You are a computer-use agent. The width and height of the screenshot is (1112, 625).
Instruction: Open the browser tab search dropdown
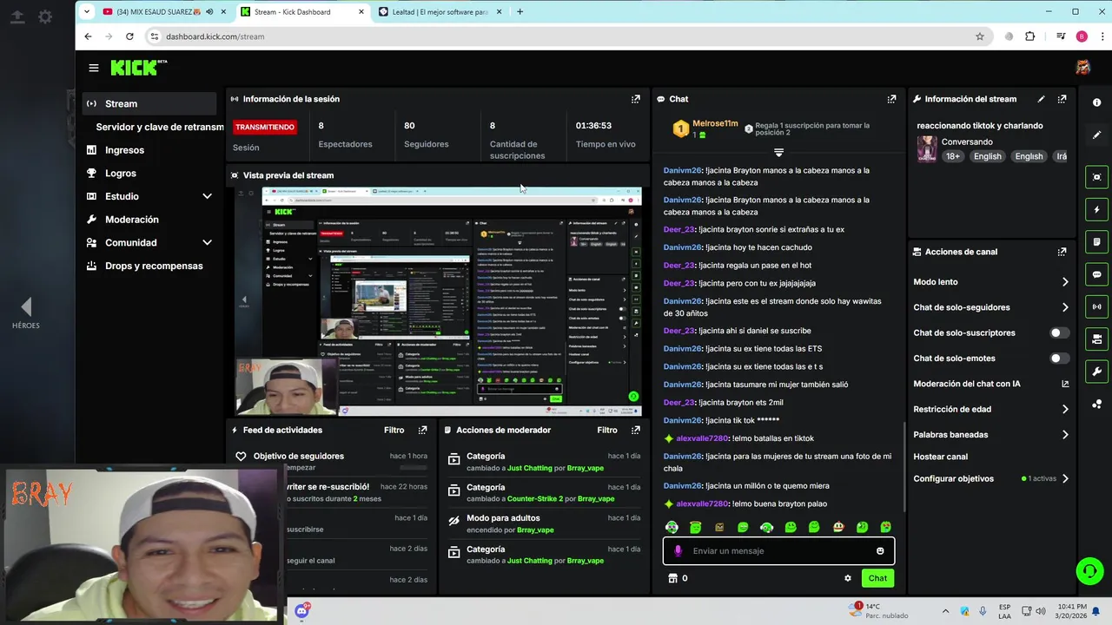click(87, 11)
